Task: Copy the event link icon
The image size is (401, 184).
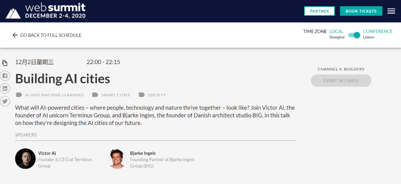Action: click(x=5, y=63)
